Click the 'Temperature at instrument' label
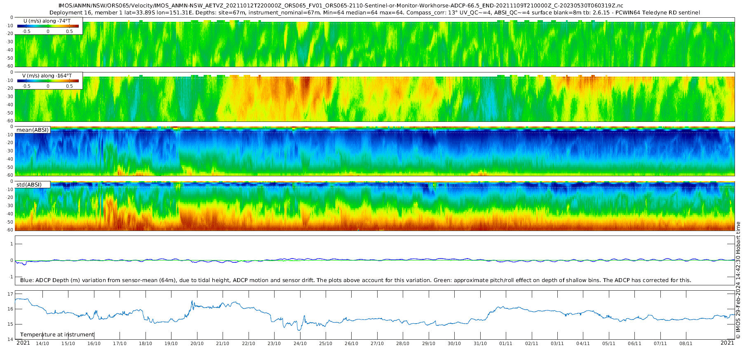 coord(57,335)
